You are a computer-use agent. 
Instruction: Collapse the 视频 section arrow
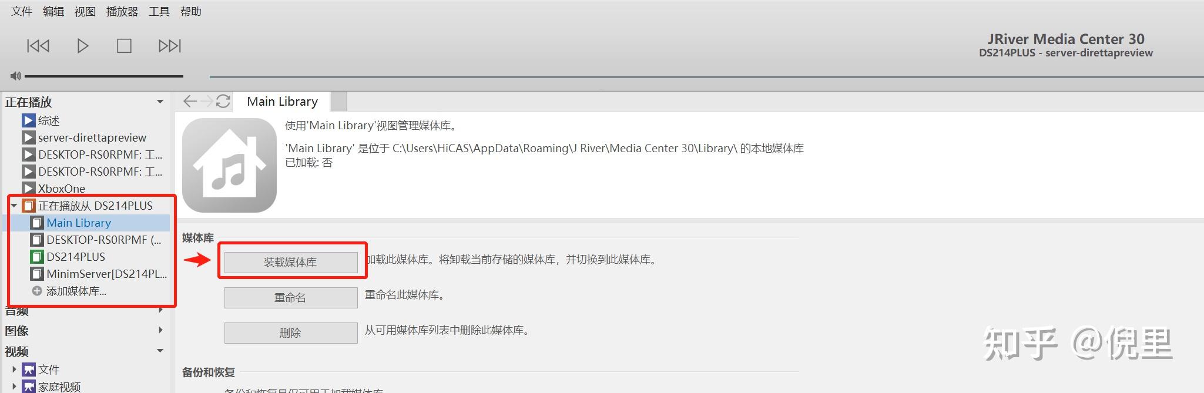click(x=160, y=351)
